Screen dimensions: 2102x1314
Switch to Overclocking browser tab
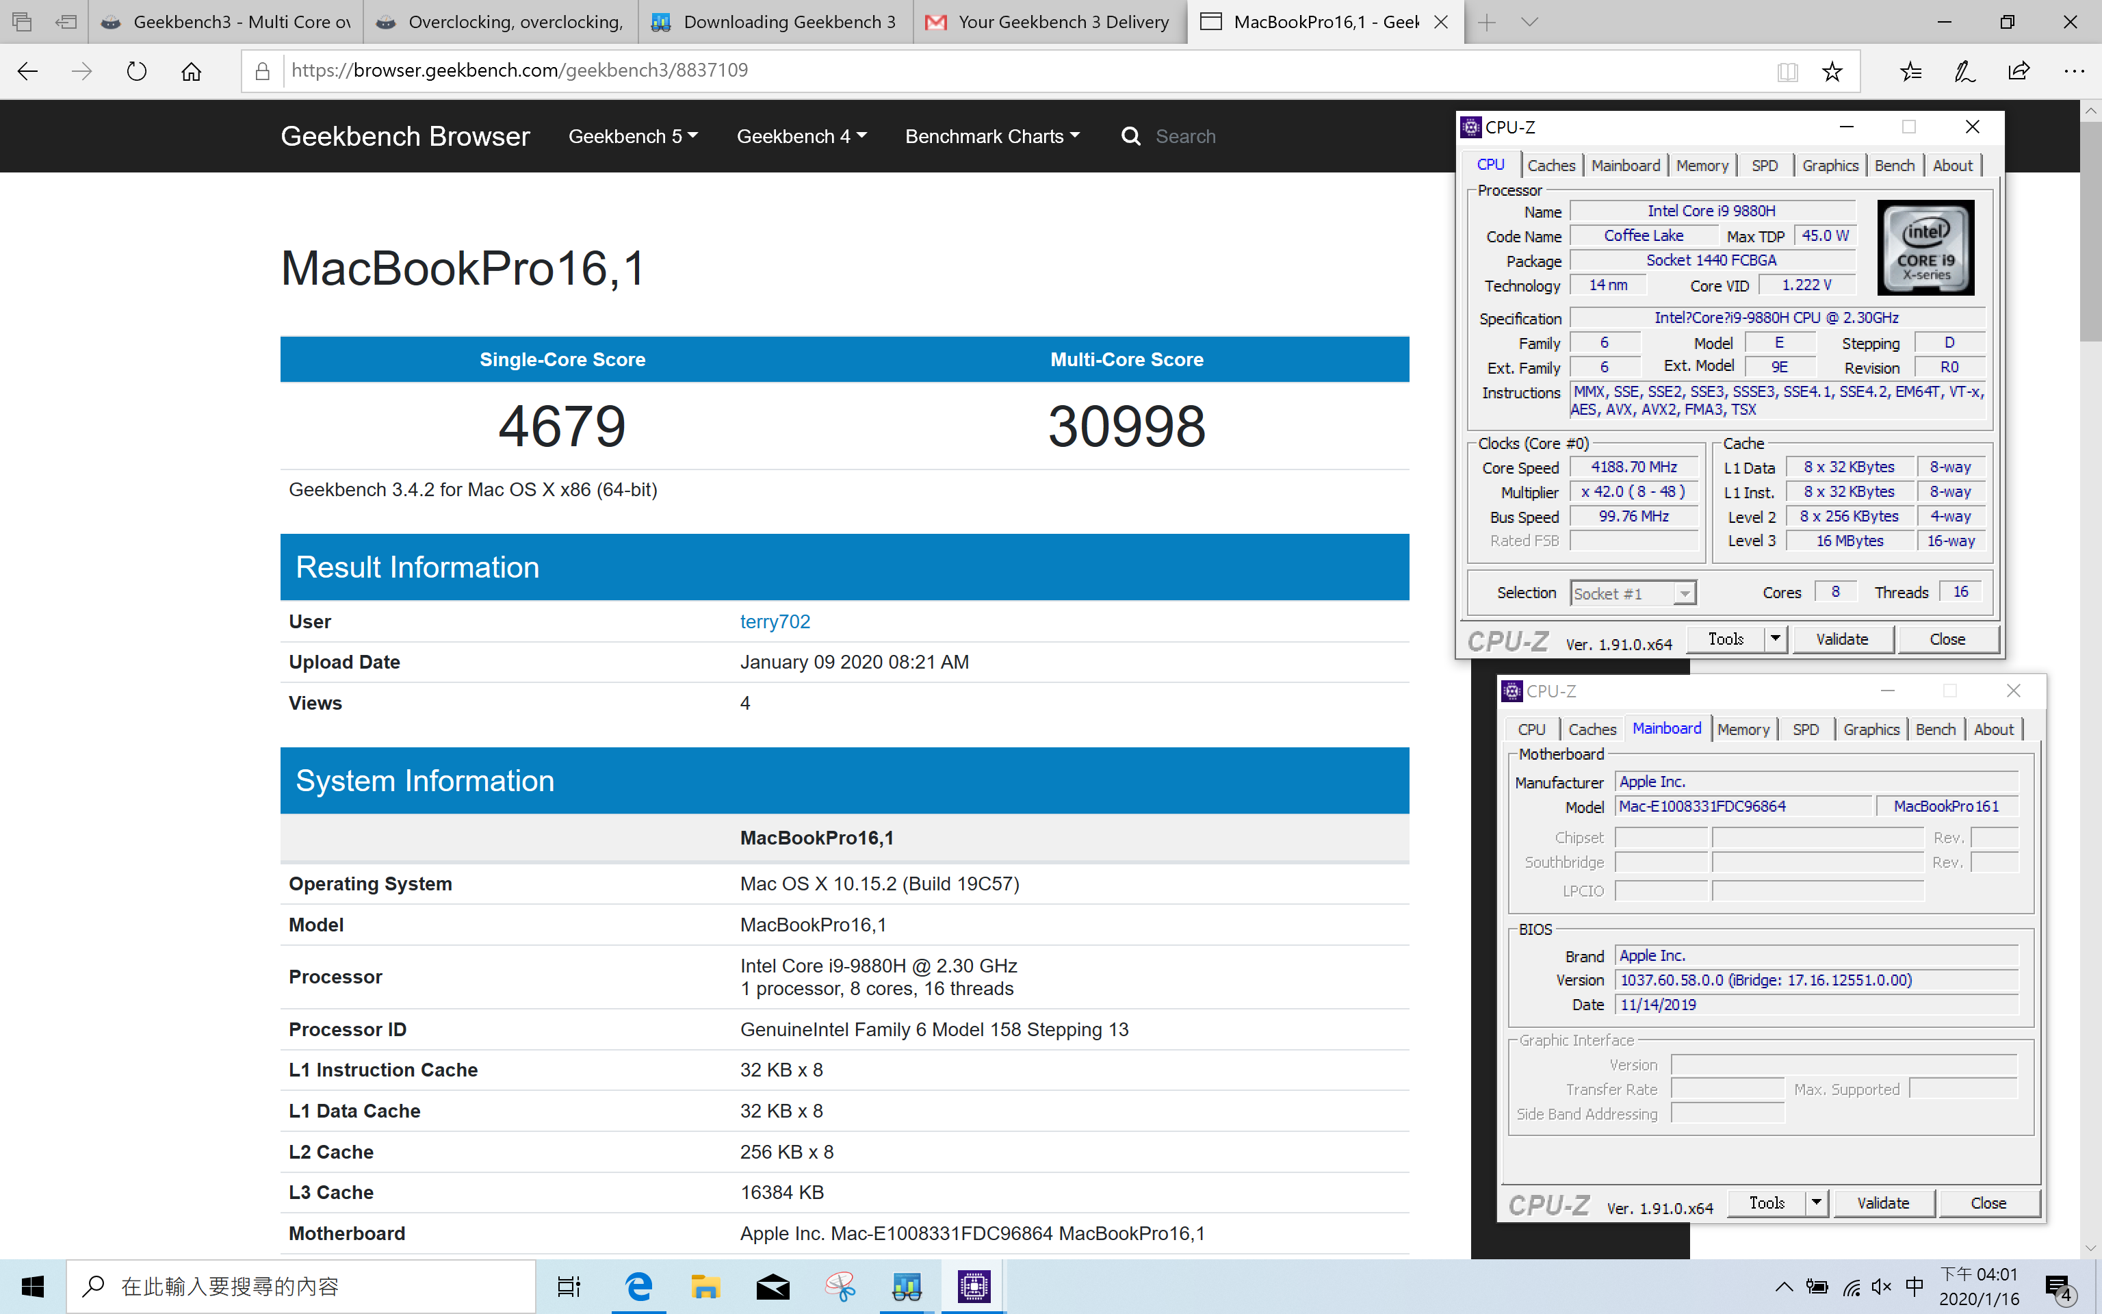pos(500,23)
